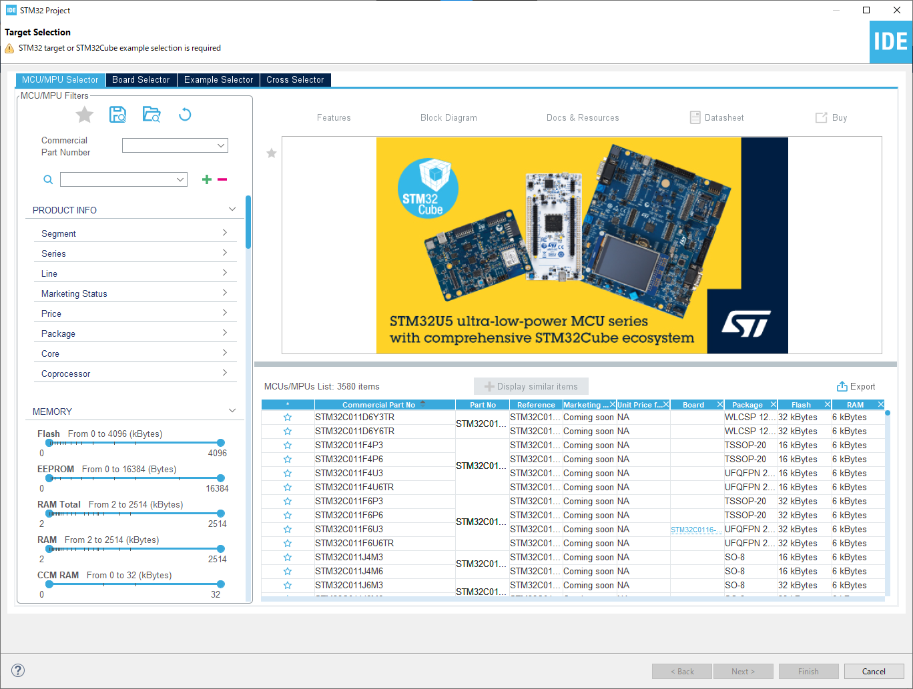
Task: Sort by the Reference column header
Action: pos(536,405)
